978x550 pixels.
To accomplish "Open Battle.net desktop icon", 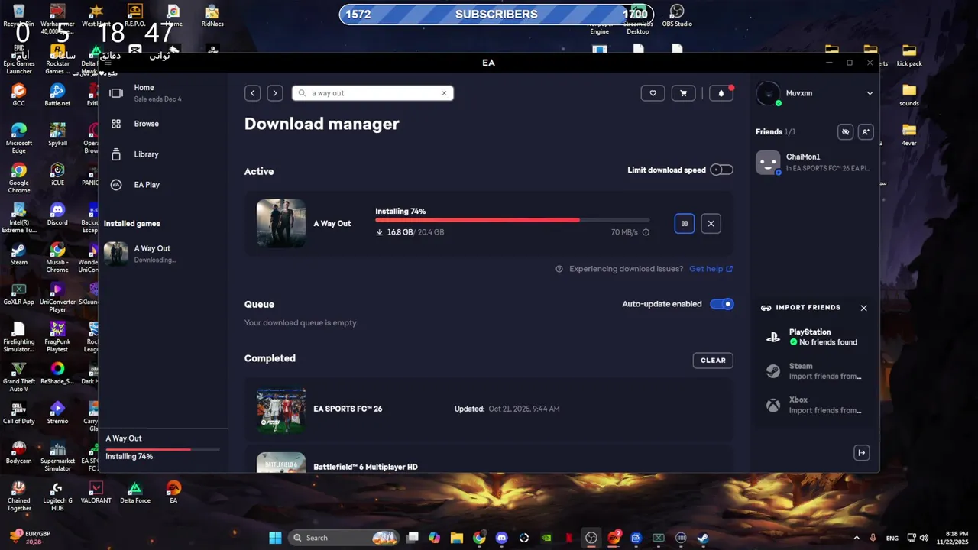I will [57, 95].
